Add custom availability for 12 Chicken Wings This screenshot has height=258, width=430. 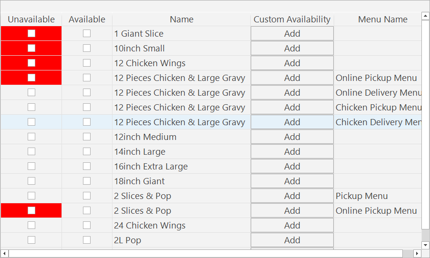(x=292, y=63)
